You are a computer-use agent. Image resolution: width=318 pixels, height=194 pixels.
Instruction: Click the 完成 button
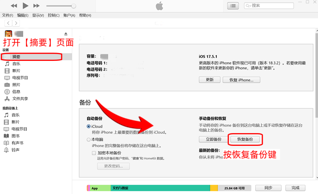coord(295,188)
